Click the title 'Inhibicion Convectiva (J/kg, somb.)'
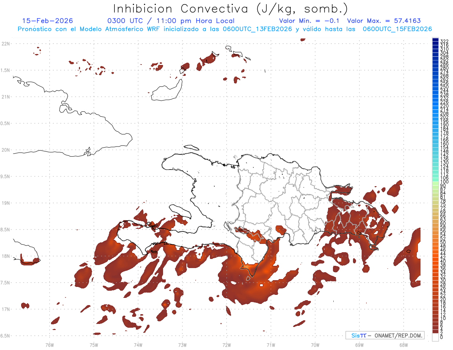 point(230,9)
